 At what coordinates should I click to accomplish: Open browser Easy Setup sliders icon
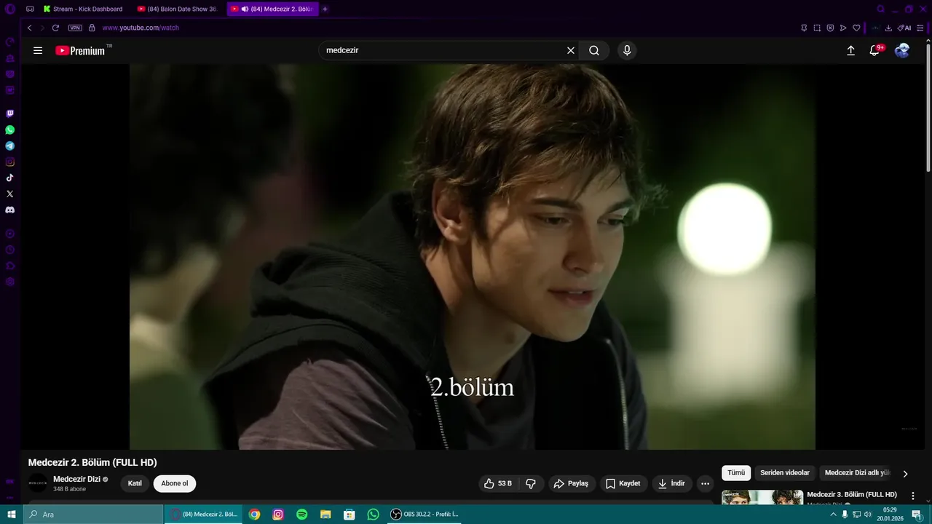click(x=920, y=28)
